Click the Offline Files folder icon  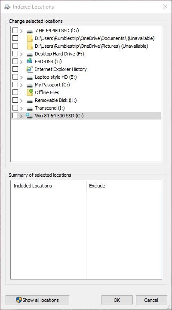click(30, 92)
